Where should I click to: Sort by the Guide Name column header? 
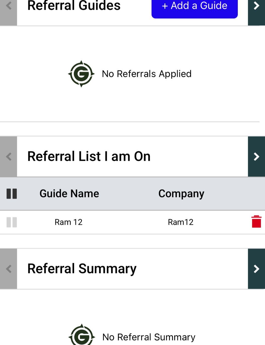(69, 194)
